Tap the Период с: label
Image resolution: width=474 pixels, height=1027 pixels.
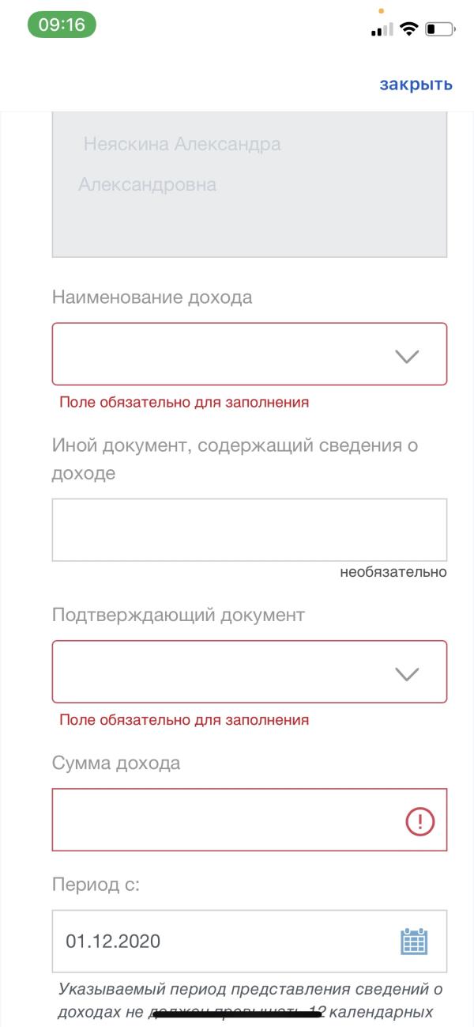[x=96, y=885]
